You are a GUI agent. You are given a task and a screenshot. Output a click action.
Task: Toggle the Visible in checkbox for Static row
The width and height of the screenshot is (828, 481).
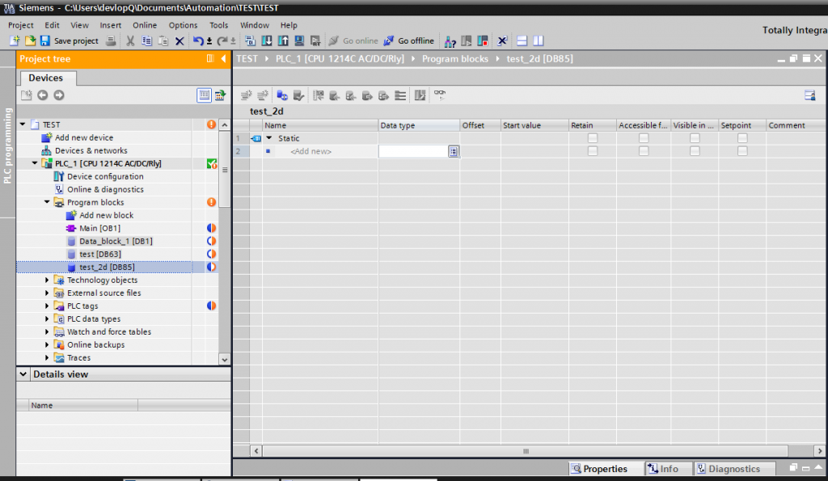point(695,137)
